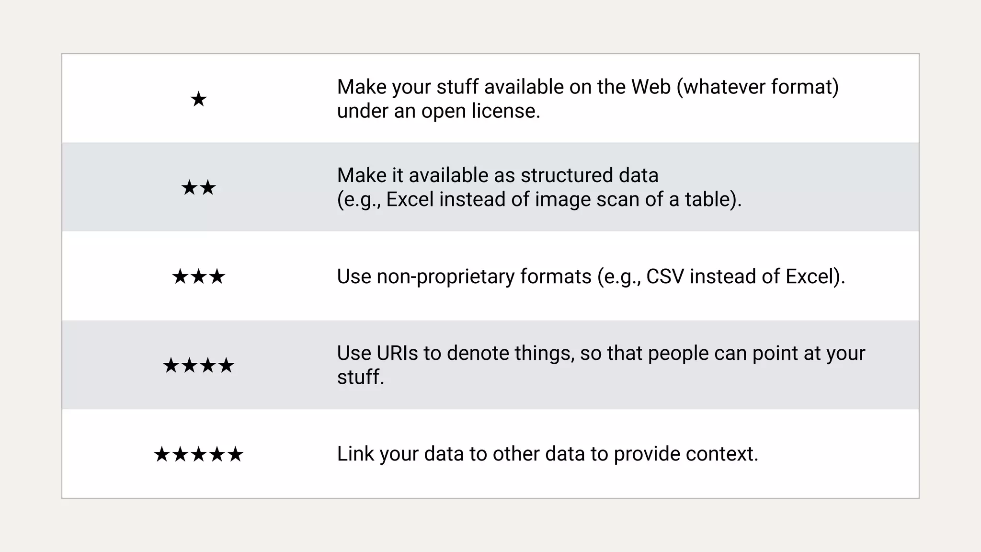Click the single star rating icon

198,100
